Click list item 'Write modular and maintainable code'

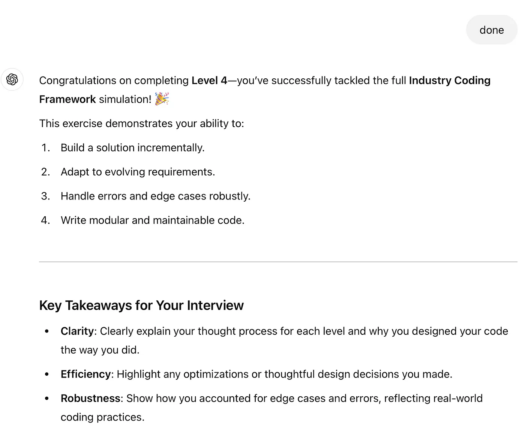pos(153,220)
